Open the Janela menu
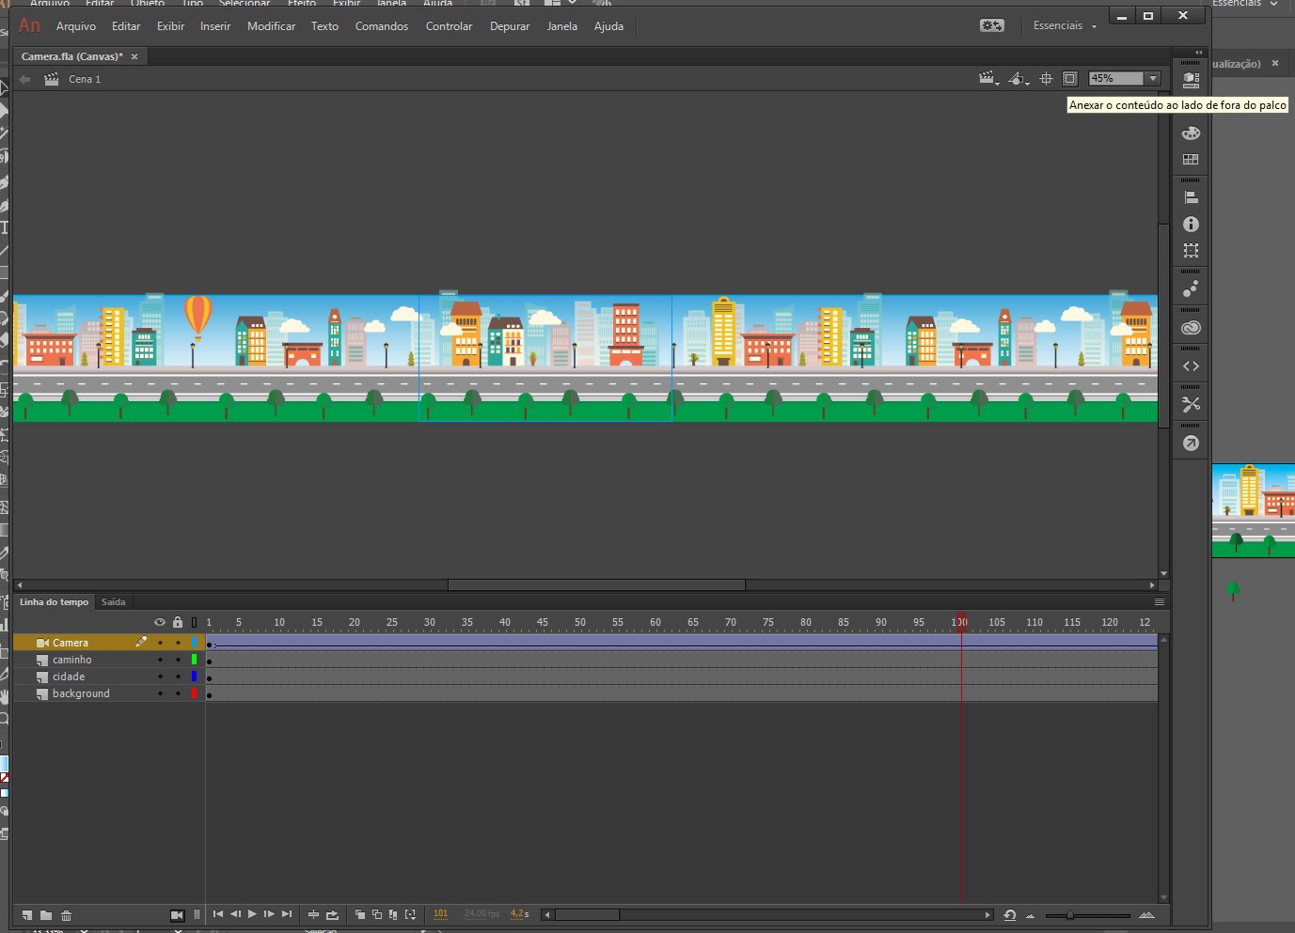This screenshot has width=1295, height=933. click(x=562, y=26)
